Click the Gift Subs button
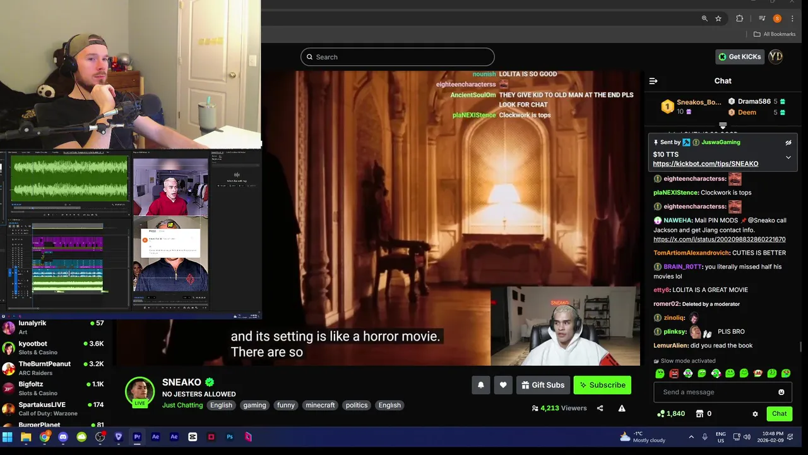The height and width of the screenshot is (455, 808). [x=543, y=385]
